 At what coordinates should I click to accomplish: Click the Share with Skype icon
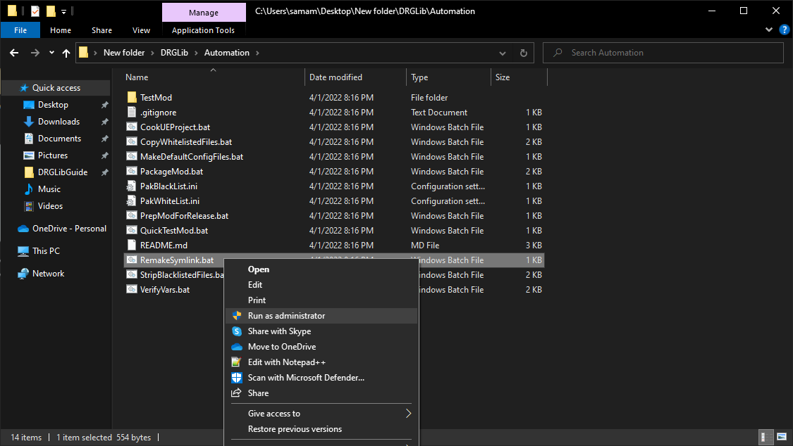[237, 331]
